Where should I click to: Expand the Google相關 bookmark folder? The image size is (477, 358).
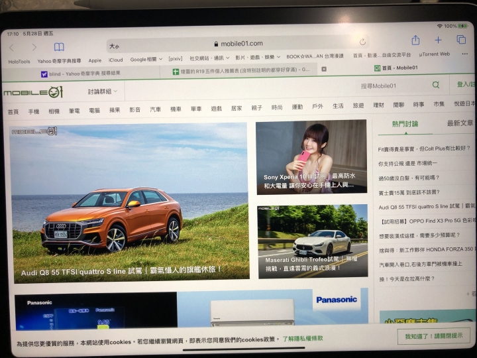pos(146,60)
